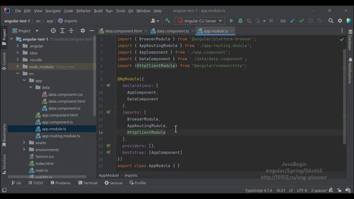
Task: Start debugging with the bug icon
Action: (241, 21)
